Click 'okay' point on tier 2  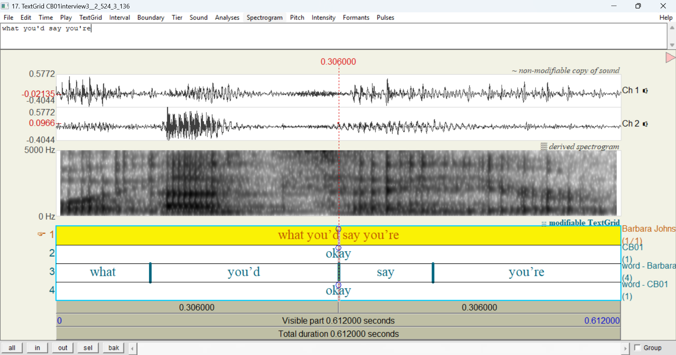coord(338,254)
